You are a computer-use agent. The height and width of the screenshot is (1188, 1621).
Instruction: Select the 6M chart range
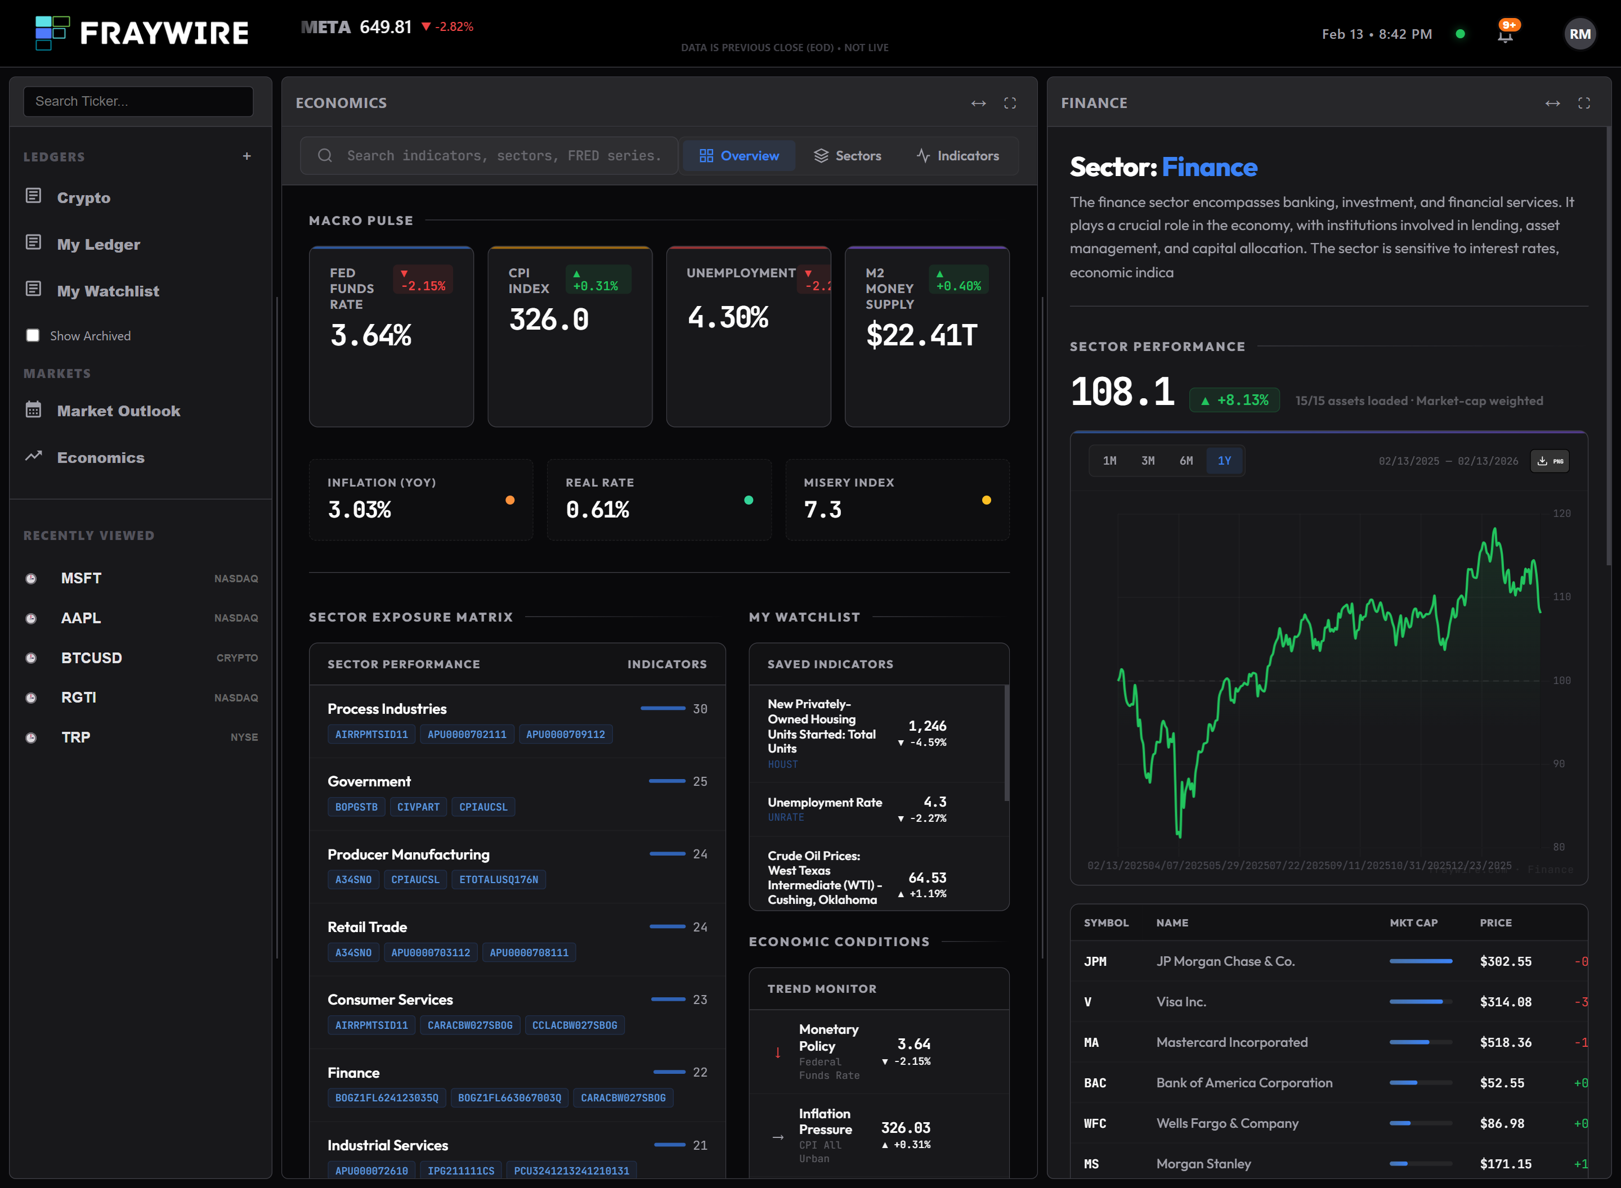pyautogui.click(x=1186, y=461)
